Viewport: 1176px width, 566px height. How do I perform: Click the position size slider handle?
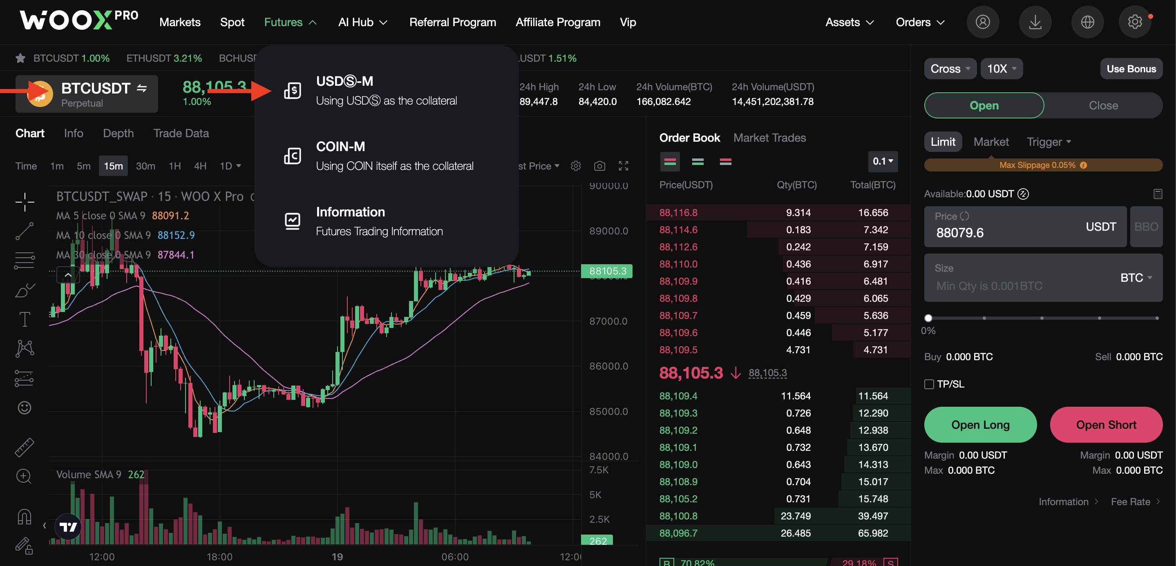[928, 318]
